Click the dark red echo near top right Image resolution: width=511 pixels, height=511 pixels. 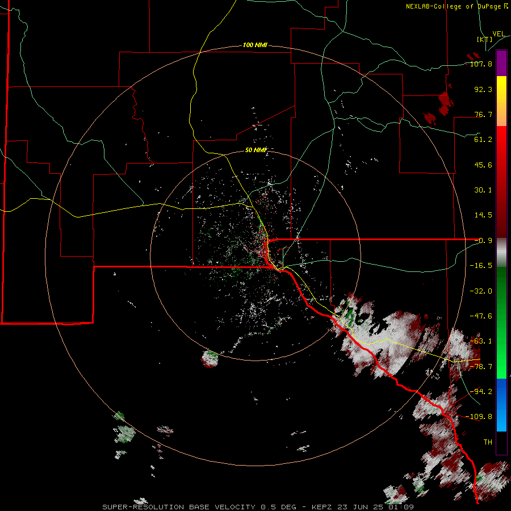pos(445,104)
